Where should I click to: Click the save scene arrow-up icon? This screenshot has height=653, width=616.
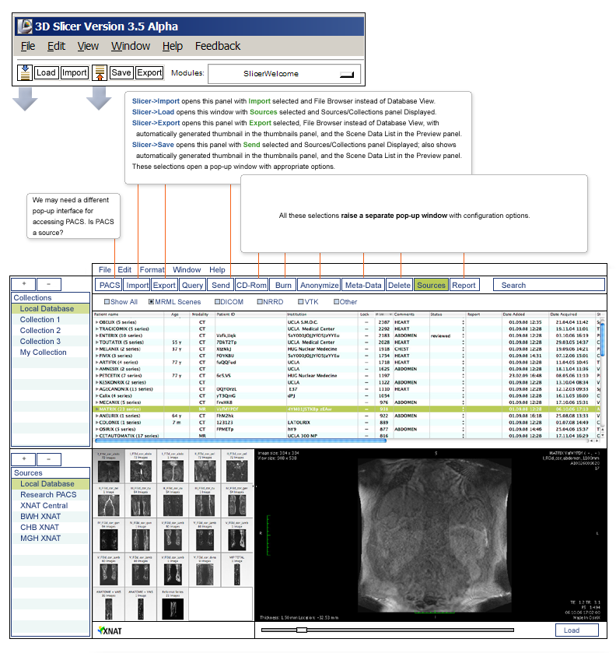pos(100,73)
